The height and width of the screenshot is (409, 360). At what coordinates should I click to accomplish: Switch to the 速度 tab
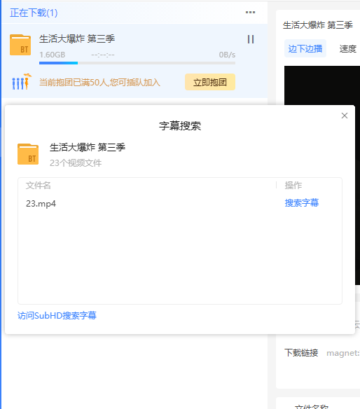coord(347,49)
